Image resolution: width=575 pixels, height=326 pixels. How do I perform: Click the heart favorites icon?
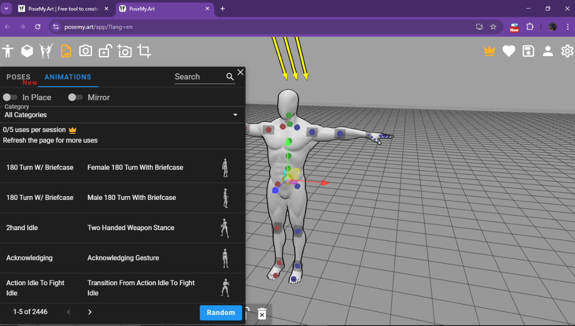508,51
